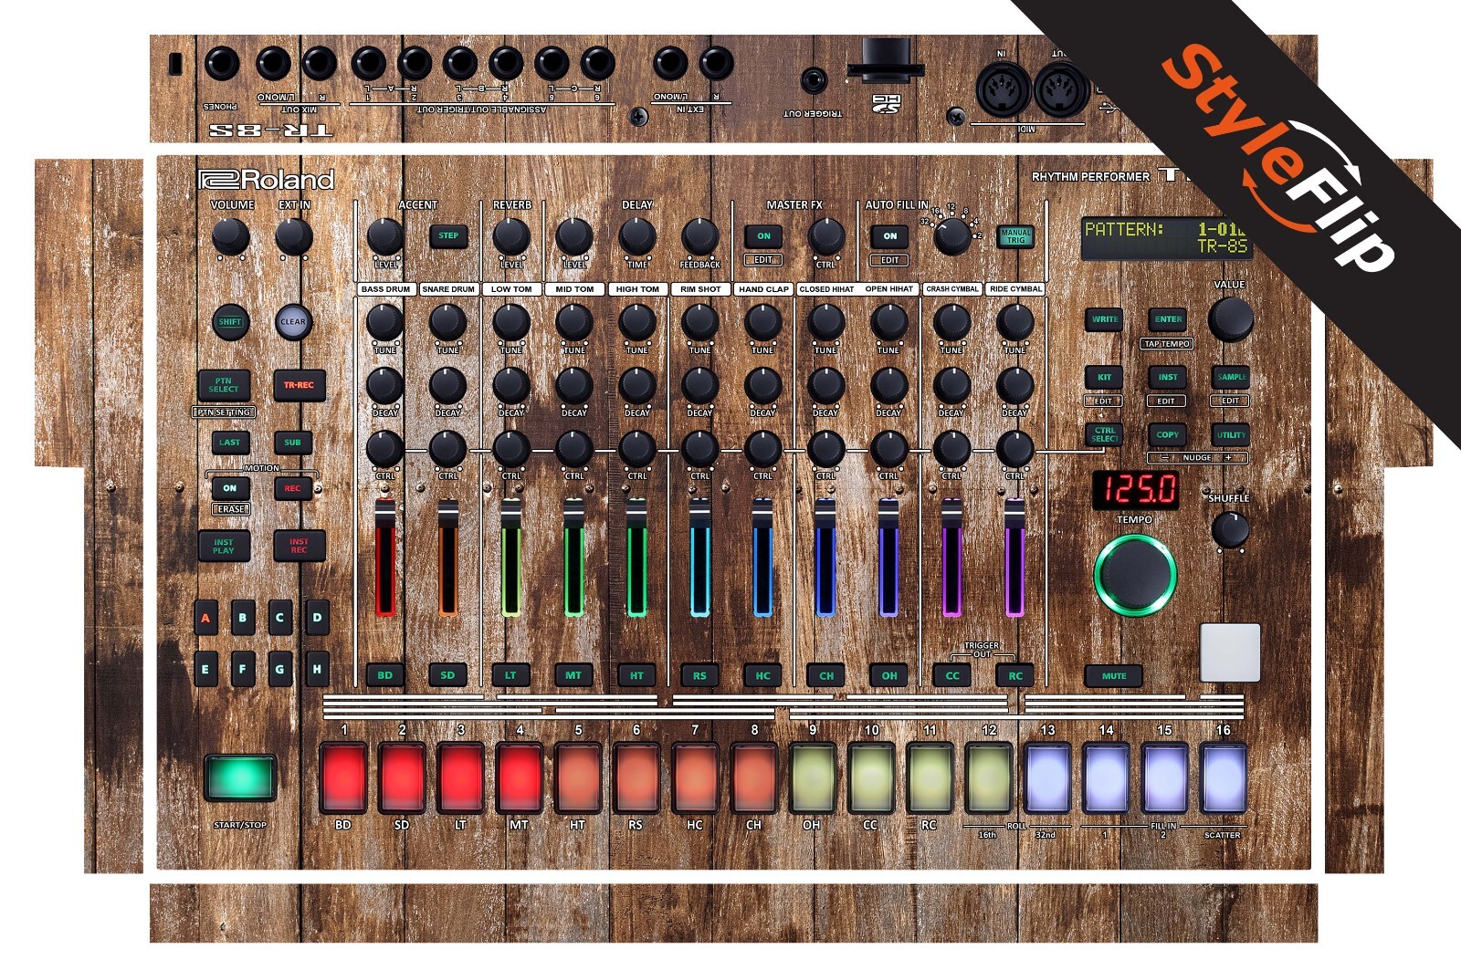Click the Ride Cymbal purple fader
1461x970 pixels.
pyautogui.click(x=1014, y=558)
